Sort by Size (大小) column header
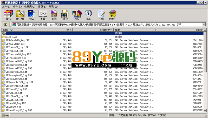This screenshot has height=118, width=208. (54, 30)
